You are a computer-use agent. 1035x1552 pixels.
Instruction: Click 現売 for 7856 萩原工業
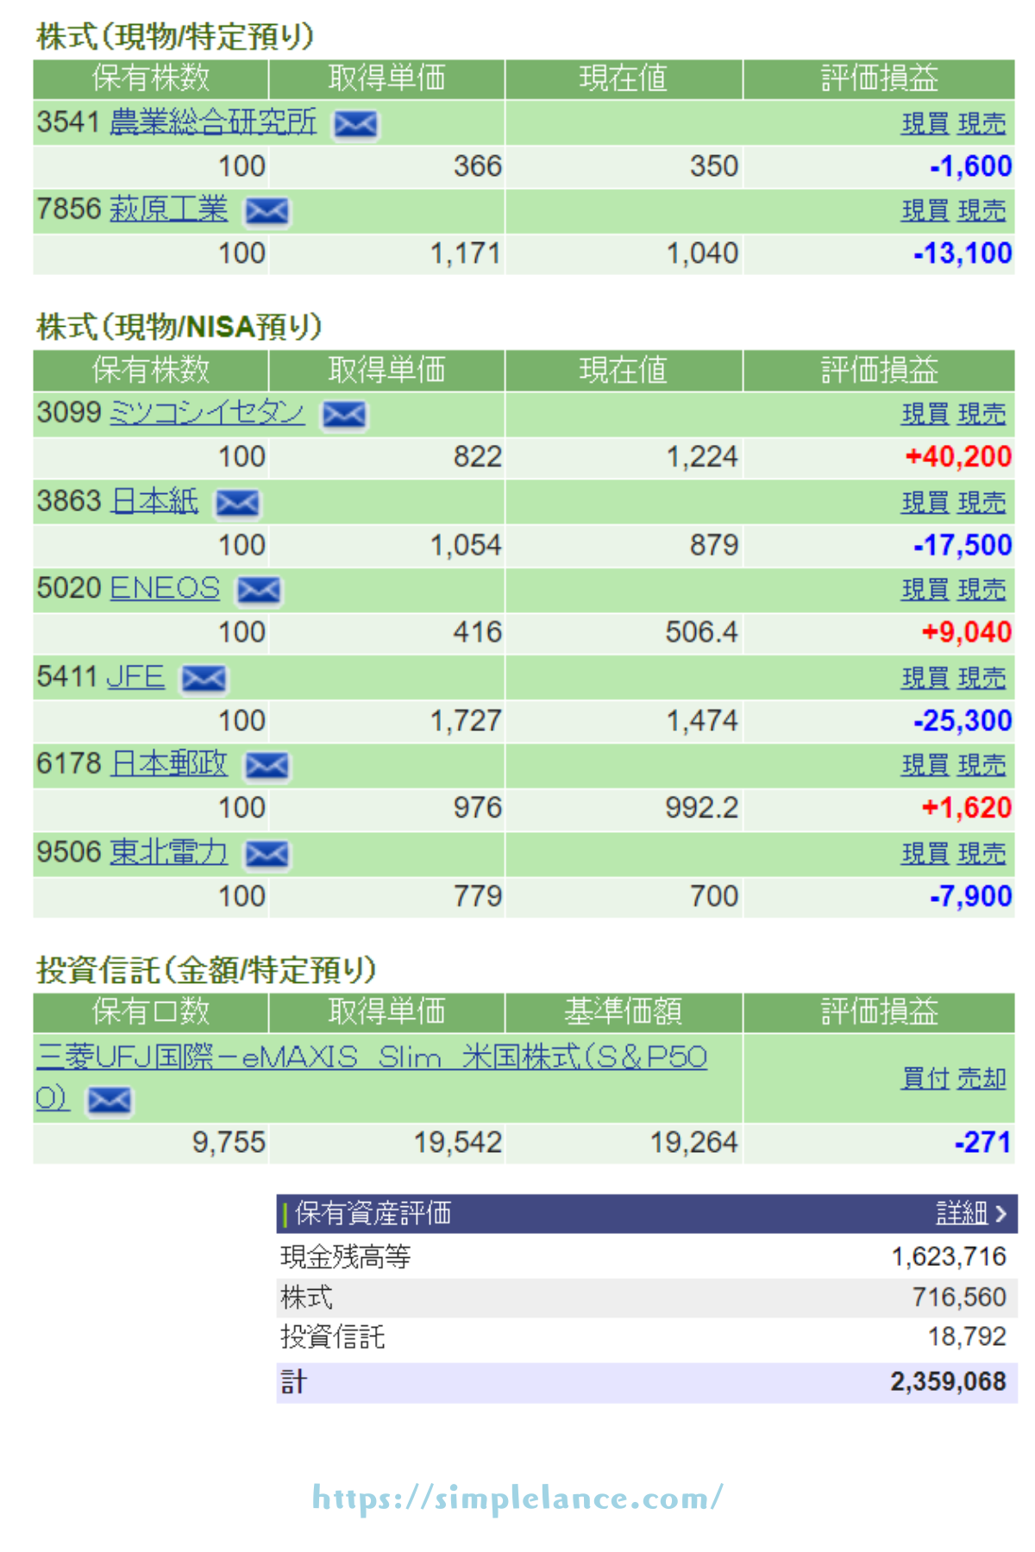[x=982, y=211]
